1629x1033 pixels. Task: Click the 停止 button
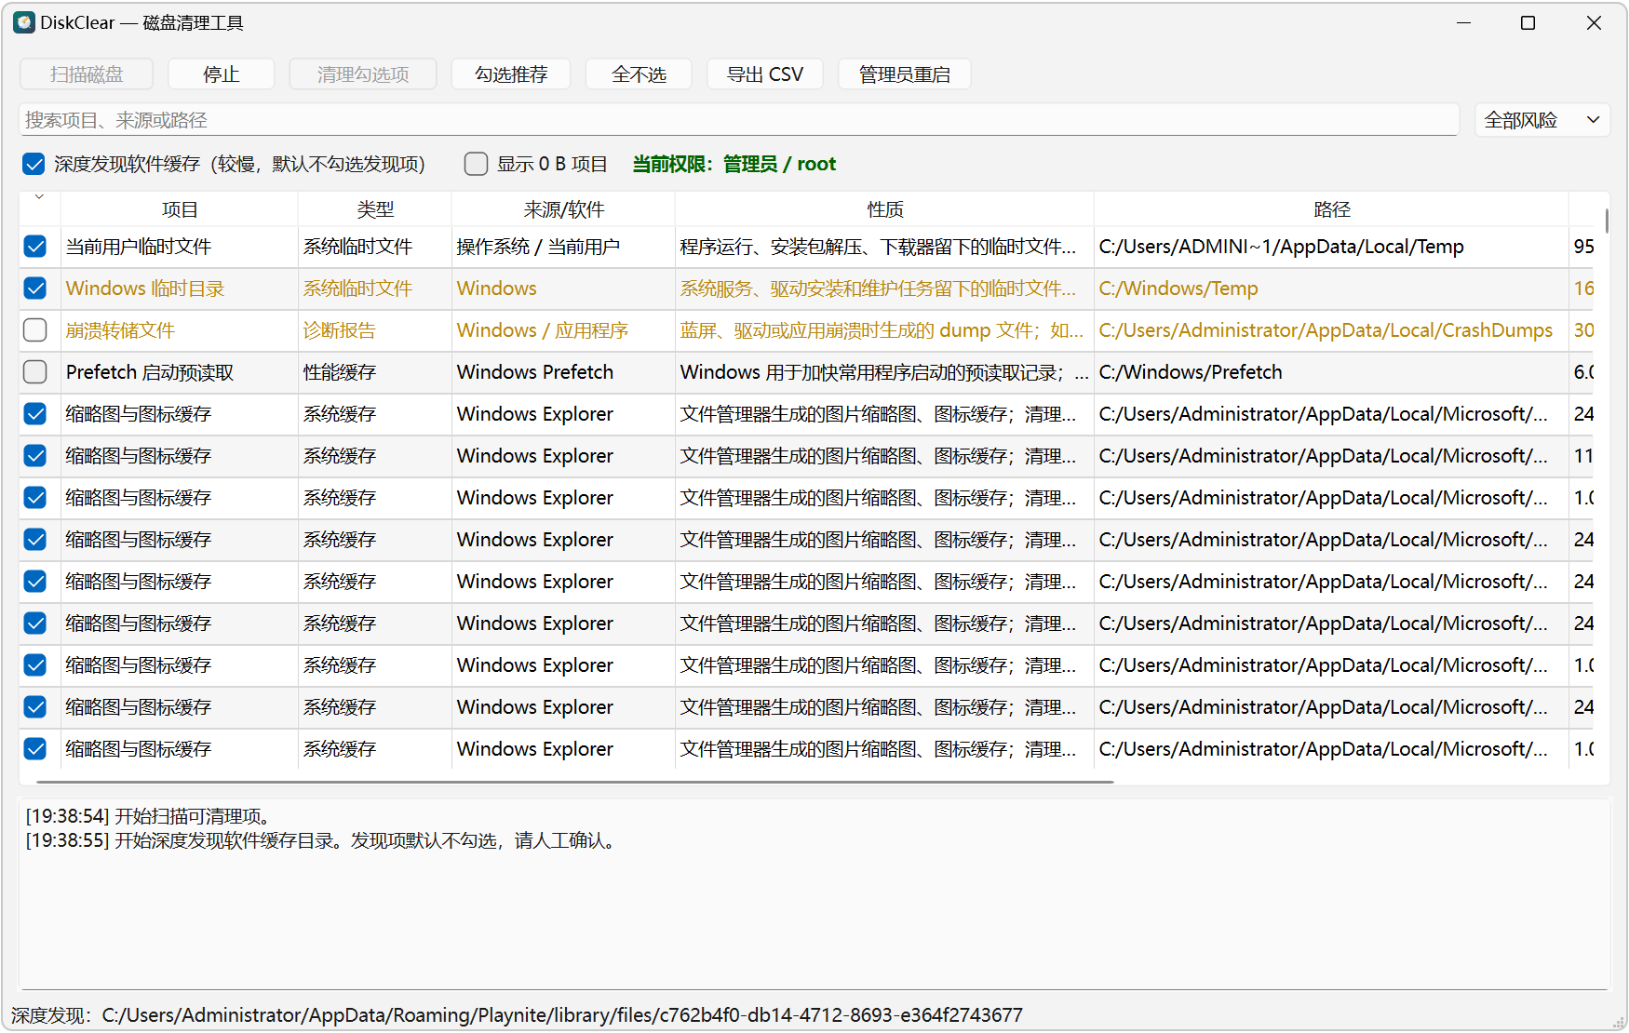222,74
